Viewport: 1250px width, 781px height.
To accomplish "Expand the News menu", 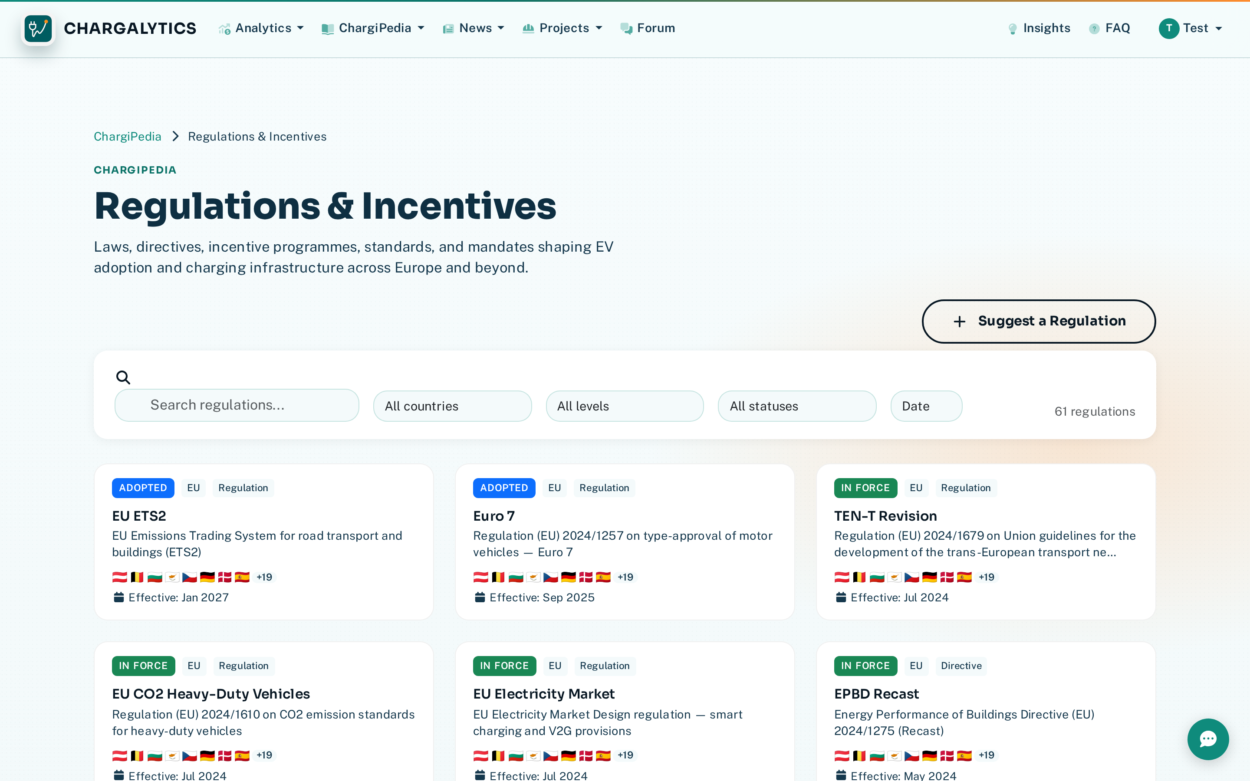I will 474,28.
